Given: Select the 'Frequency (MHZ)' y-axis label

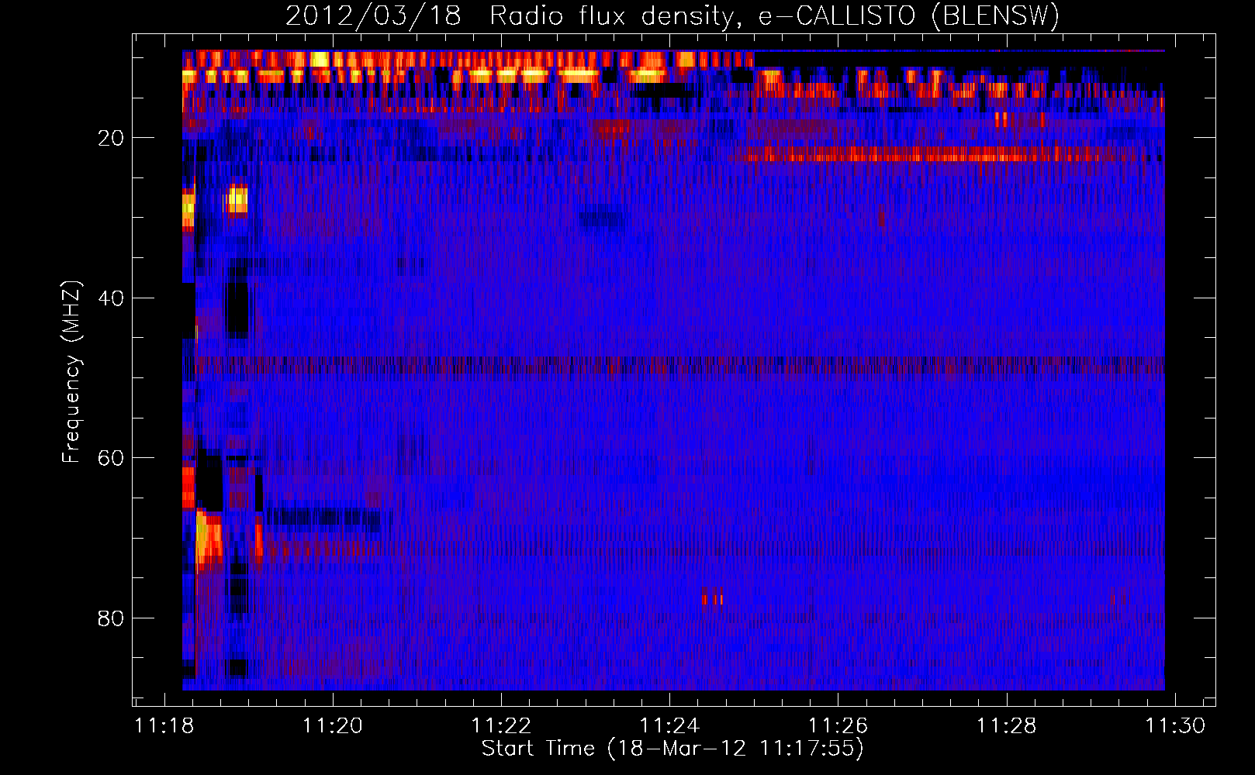Looking at the screenshot, I should 71,372.
